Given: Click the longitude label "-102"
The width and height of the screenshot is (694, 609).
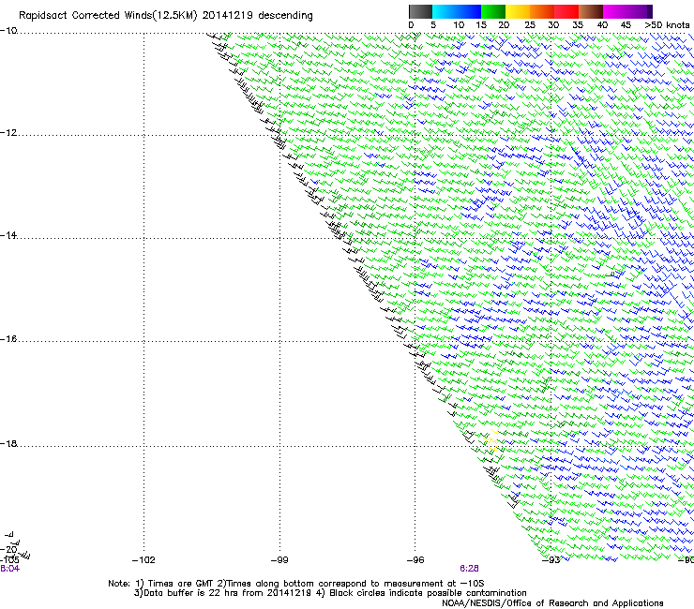Looking at the screenshot, I should [x=143, y=560].
